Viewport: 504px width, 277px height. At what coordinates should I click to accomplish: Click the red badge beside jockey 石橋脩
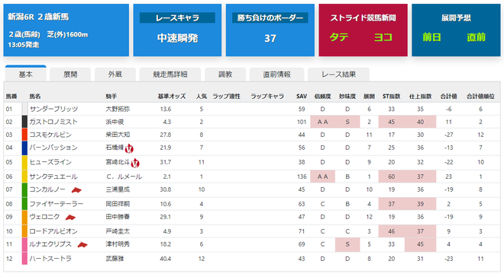pyautogui.click(x=129, y=148)
